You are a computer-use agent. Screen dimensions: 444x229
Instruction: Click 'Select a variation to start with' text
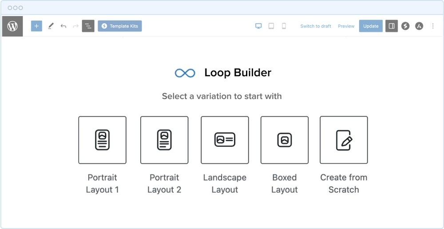[x=222, y=96]
